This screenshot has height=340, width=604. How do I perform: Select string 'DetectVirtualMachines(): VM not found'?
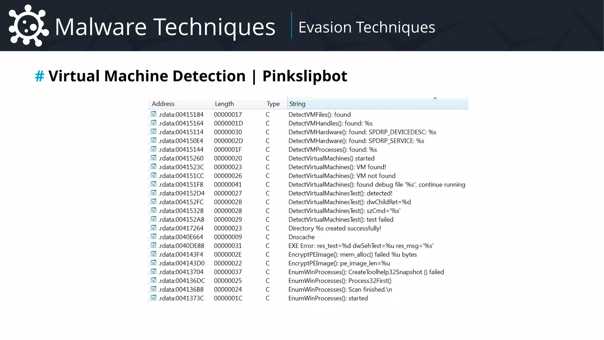tap(342, 176)
